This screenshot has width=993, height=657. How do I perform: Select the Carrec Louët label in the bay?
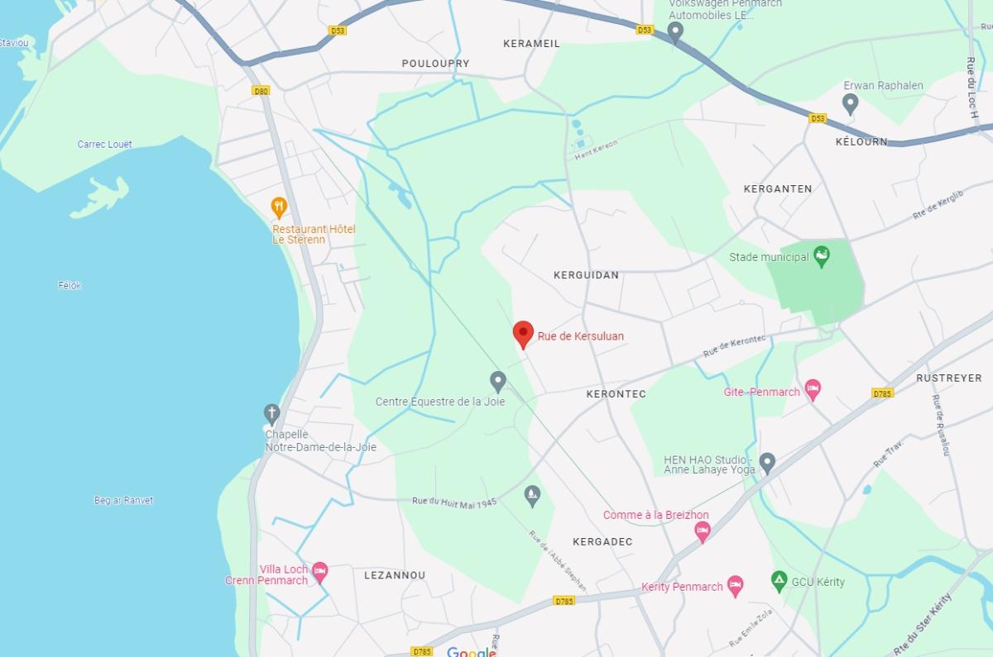(x=105, y=145)
